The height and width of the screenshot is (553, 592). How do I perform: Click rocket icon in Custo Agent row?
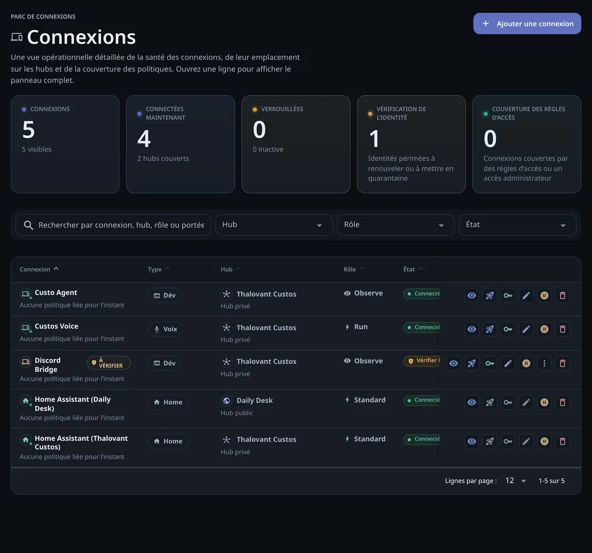490,295
